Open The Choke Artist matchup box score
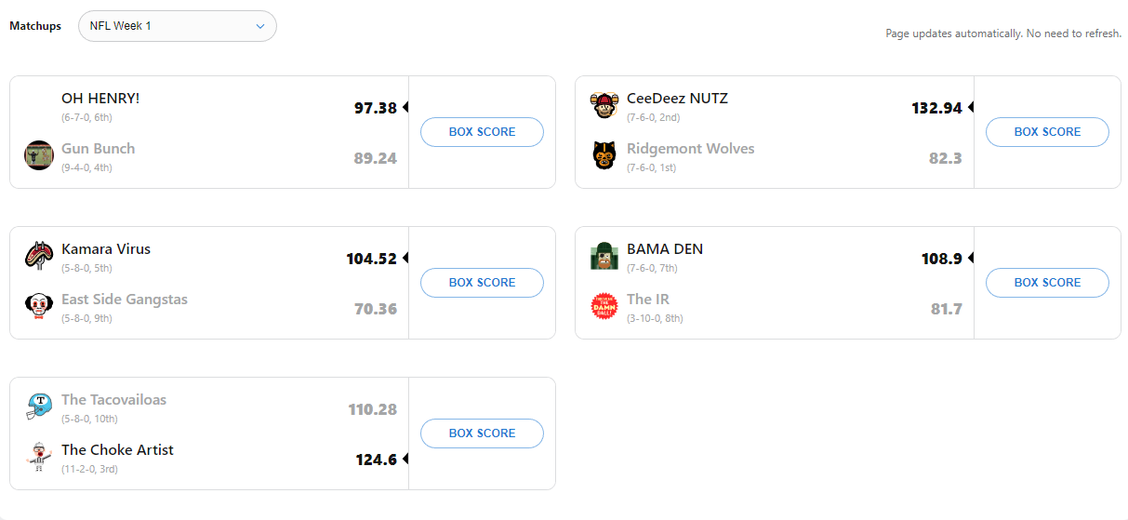This screenshot has width=1128, height=520. coord(482,433)
